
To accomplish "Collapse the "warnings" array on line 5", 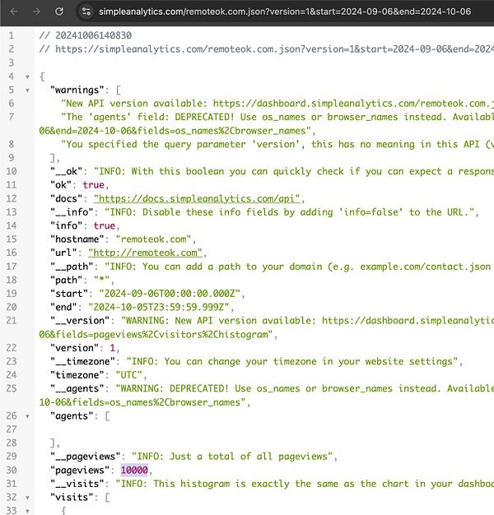I will point(28,90).
